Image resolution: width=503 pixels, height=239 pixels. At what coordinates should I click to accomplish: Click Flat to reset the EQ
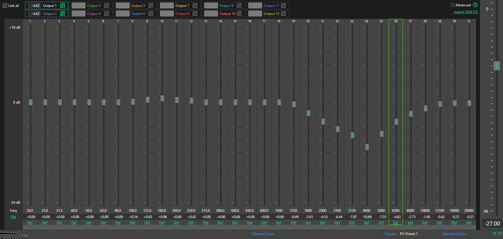pyautogui.click(x=13, y=217)
